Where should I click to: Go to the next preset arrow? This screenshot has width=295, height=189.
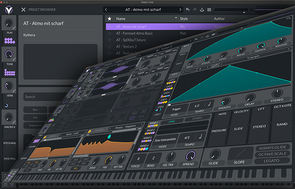click(x=181, y=9)
